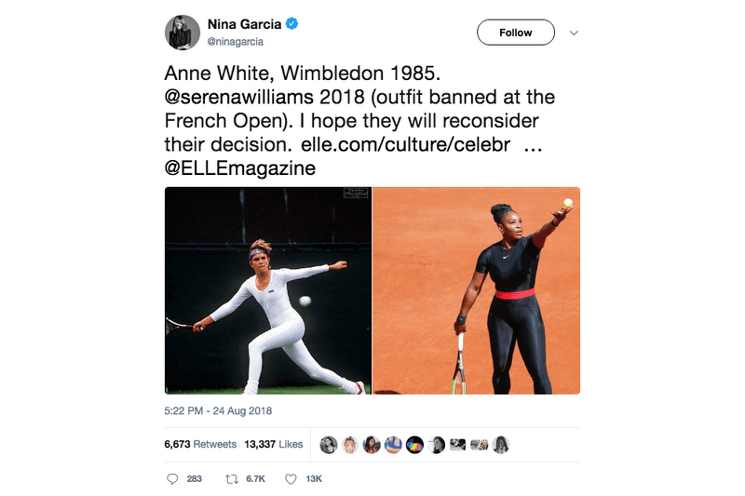Viewport: 745px width, 496px height.
Task: Click the blue verified badge
Action: tap(291, 23)
